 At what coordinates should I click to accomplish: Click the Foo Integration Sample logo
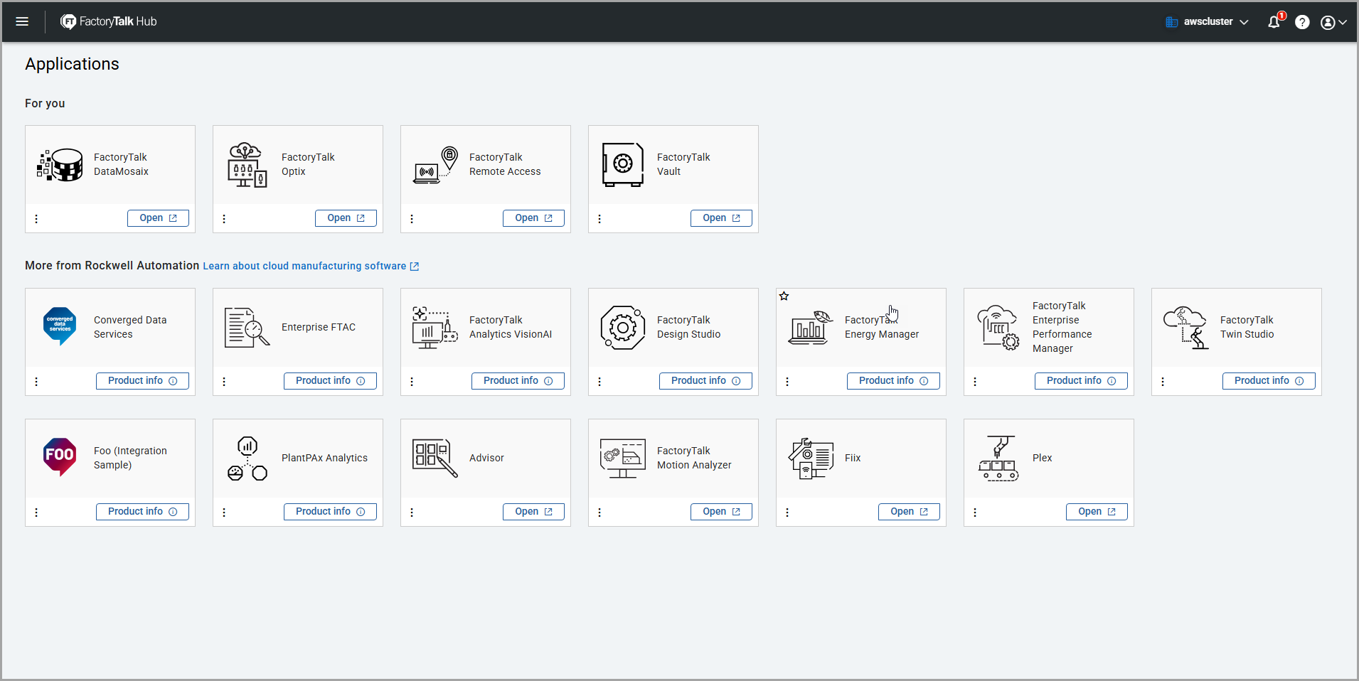point(60,456)
